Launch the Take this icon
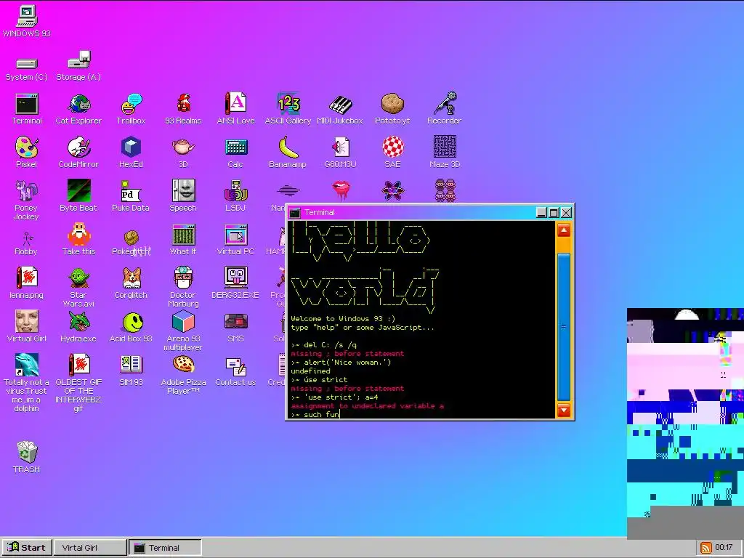Image resolution: width=744 pixels, height=558 pixels. (78, 240)
